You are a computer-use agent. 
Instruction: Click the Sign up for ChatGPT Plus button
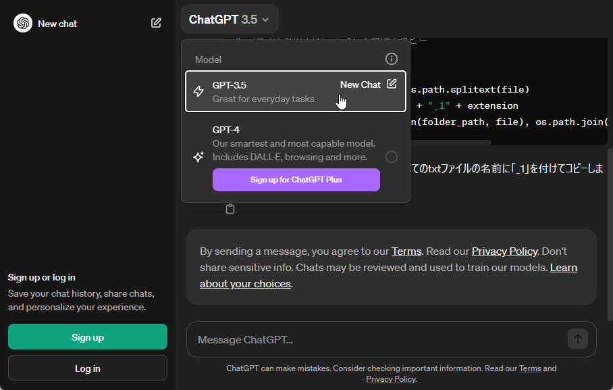click(296, 180)
